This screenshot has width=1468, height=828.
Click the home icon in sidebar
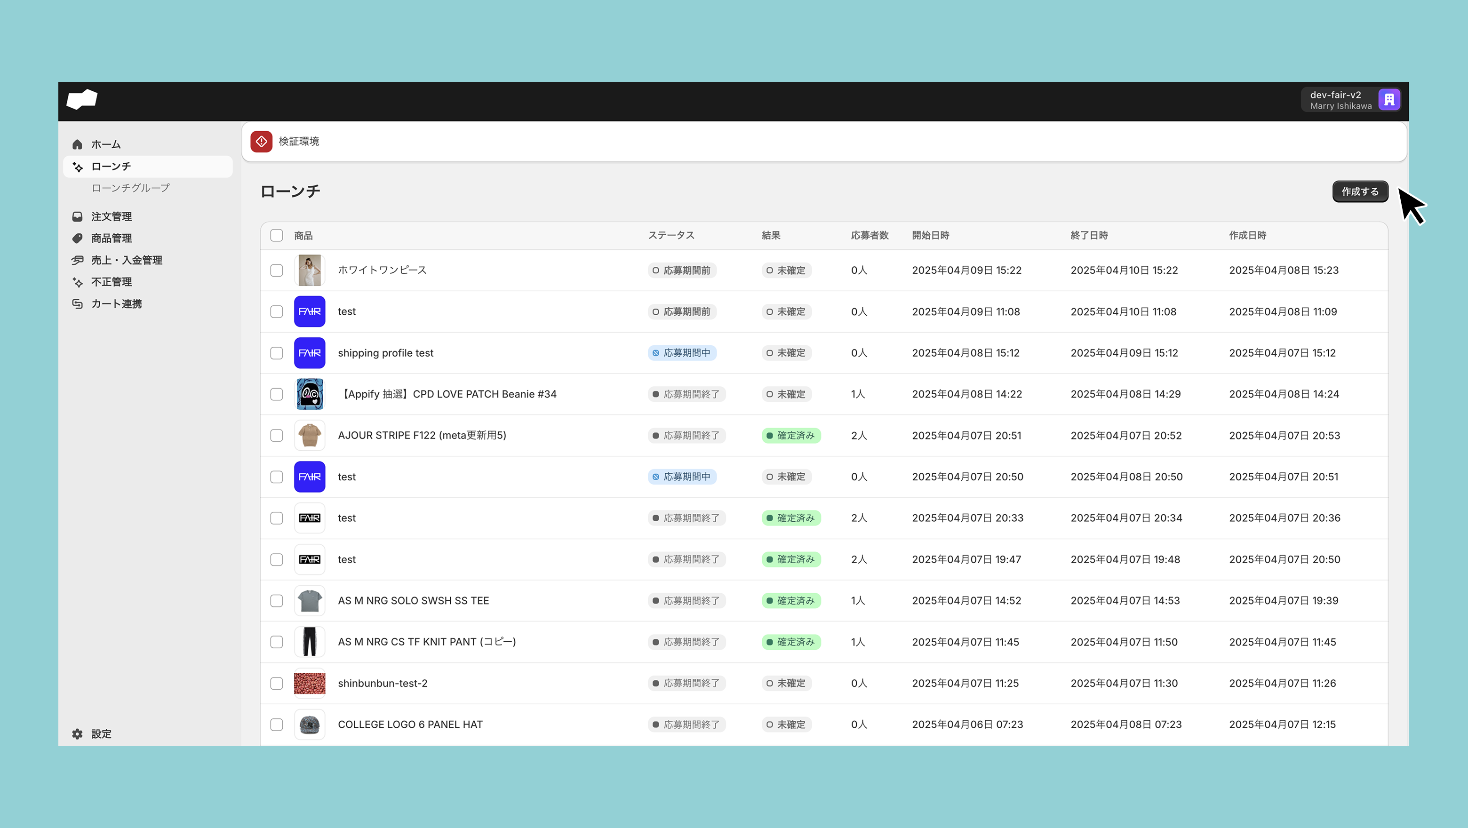point(78,145)
